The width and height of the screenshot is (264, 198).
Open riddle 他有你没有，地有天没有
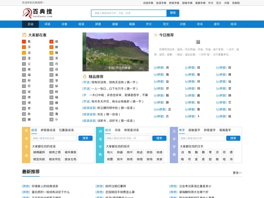click(114, 82)
